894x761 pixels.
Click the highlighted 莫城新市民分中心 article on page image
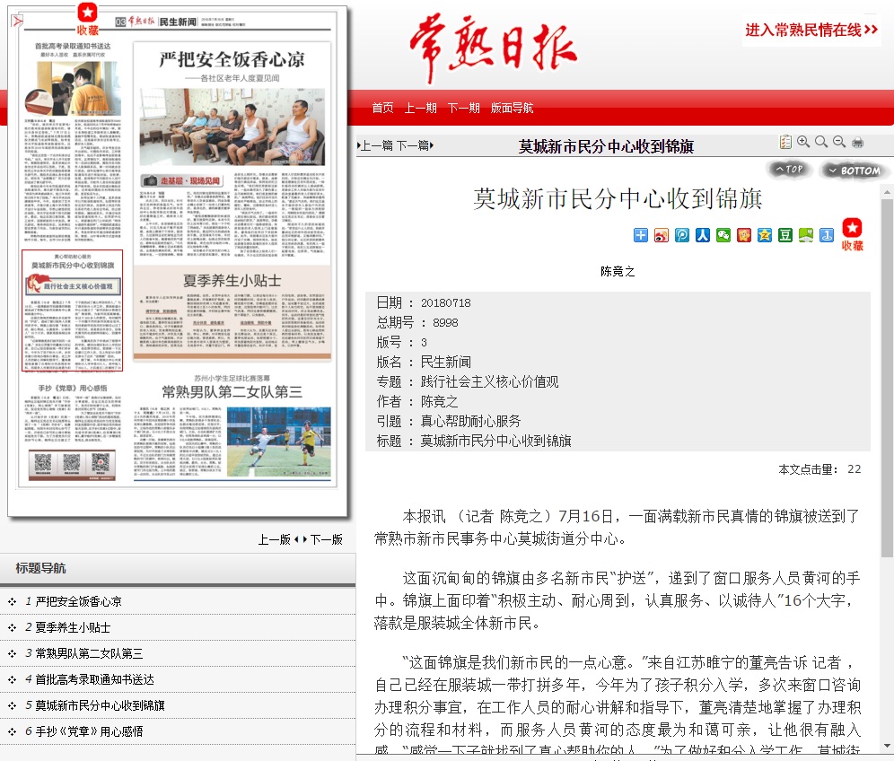73,311
